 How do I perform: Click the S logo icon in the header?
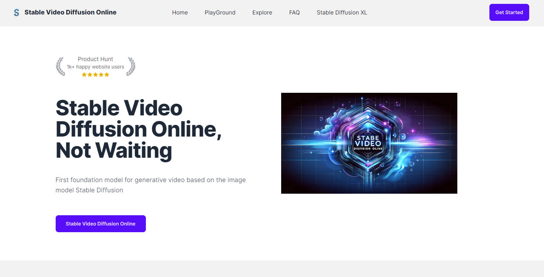pos(16,13)
